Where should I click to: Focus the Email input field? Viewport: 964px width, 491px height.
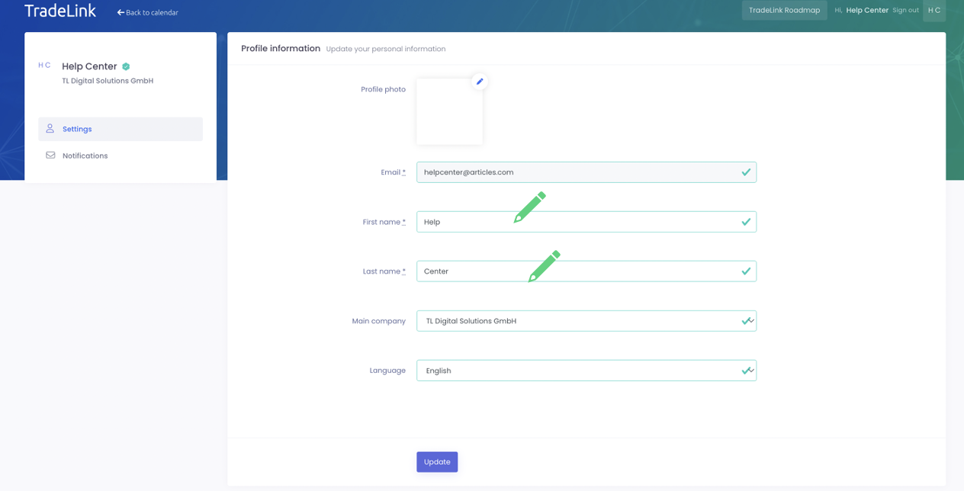coord(572,172)
